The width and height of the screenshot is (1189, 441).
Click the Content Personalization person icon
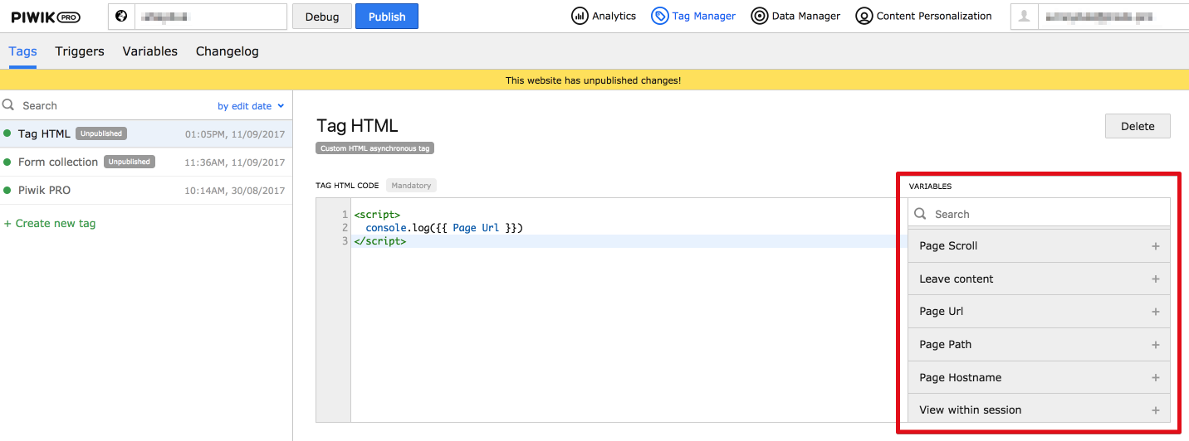coord(864,16)
